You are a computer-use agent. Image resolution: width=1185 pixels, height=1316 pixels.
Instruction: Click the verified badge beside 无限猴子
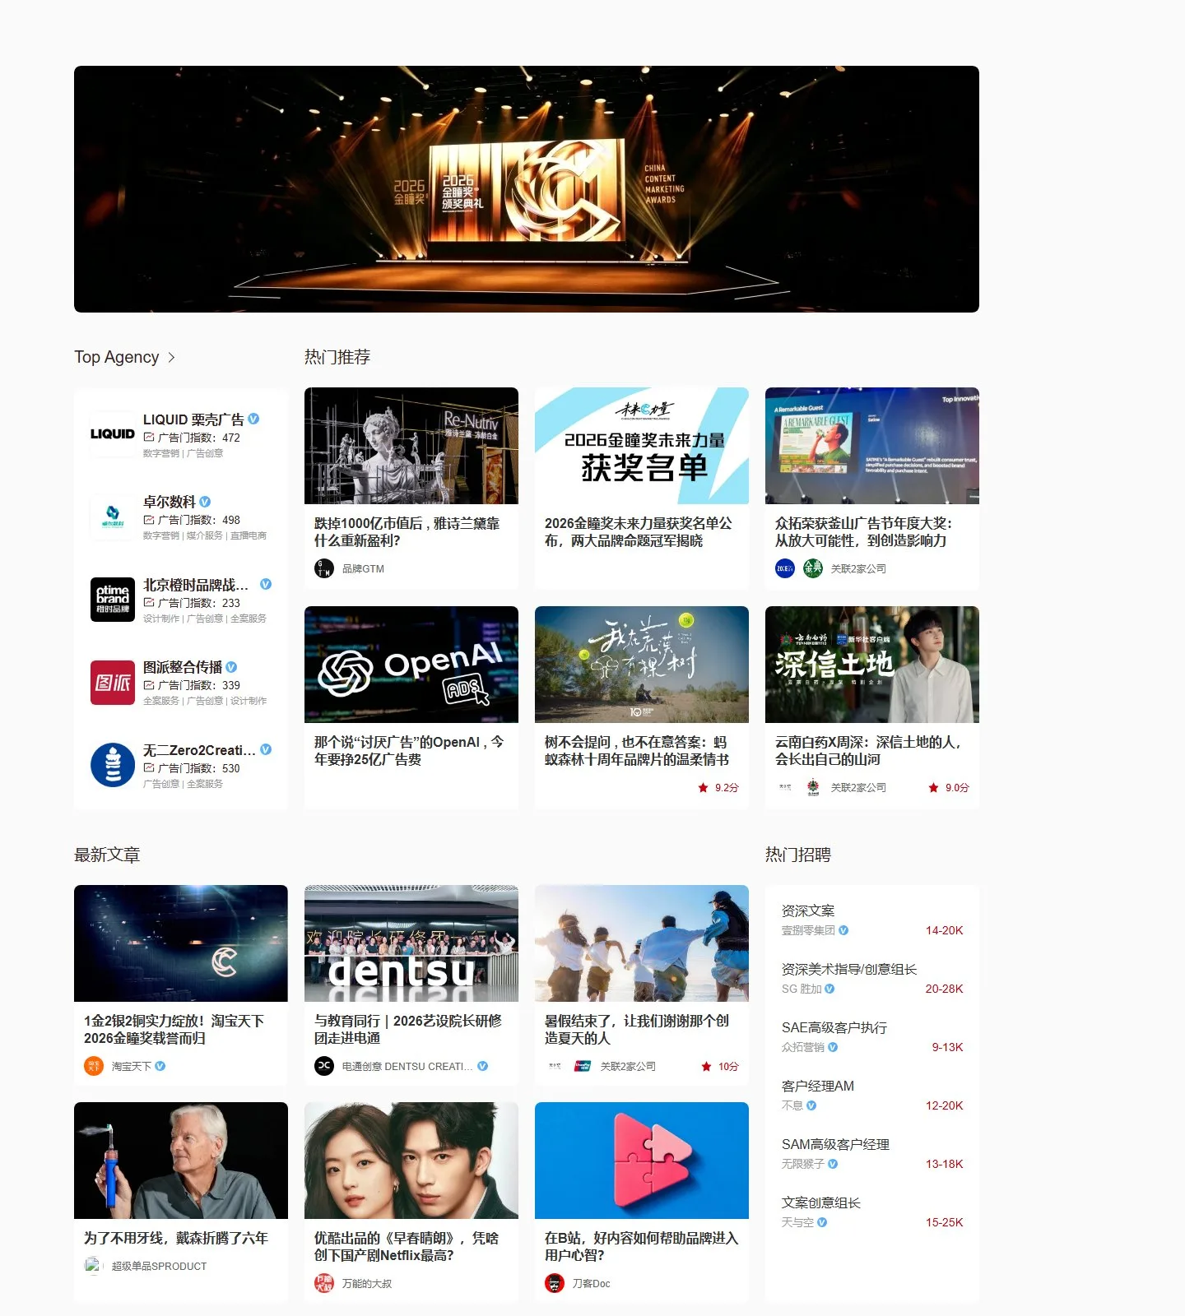pos(833,1164)
